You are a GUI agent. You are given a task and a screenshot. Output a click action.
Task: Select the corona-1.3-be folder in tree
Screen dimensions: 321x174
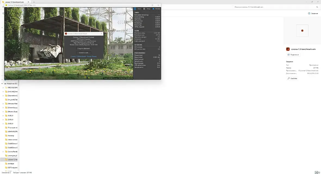click(9, 160)
